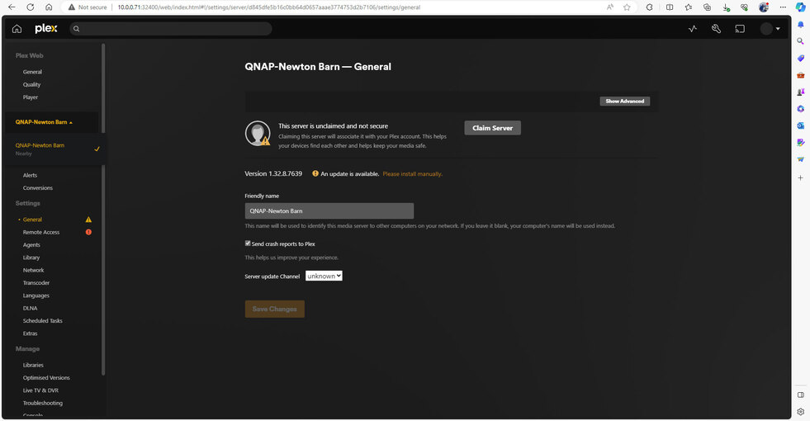Open Transcoder settings
This screenshot has height=421, width=810.
pyautogui.click(x=36, y=283)
